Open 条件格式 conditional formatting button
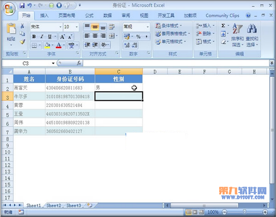Screen dimensions: 276x217 [169, 25]
